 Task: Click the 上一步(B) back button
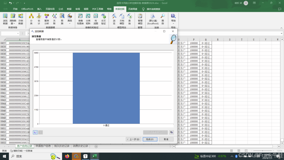pyautogui.click(x=133, y=139)
